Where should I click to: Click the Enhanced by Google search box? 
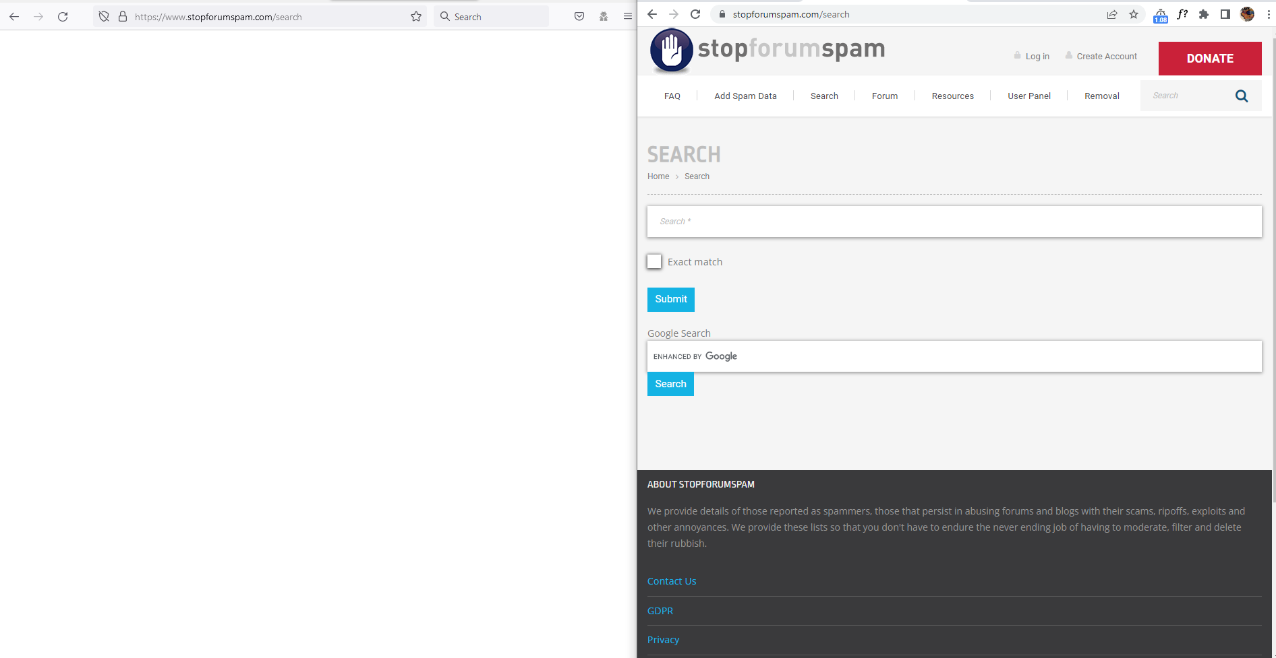pyautogui.click(x=954, y=356)
